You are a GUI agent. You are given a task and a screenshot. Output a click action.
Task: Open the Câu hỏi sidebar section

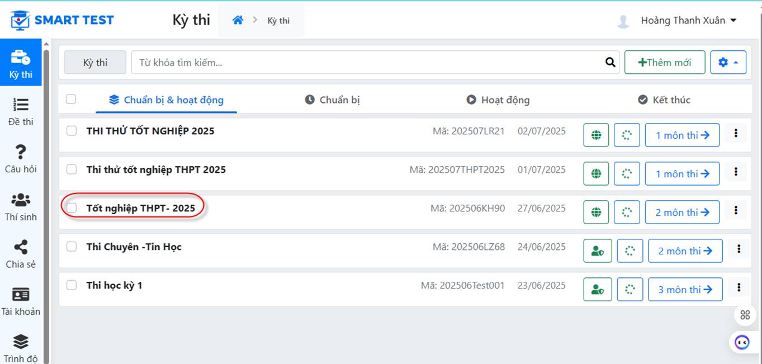point(21,159)
